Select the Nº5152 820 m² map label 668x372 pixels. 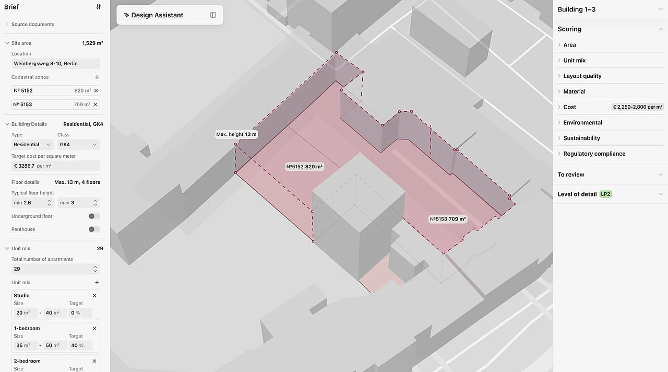click(304, 167)
